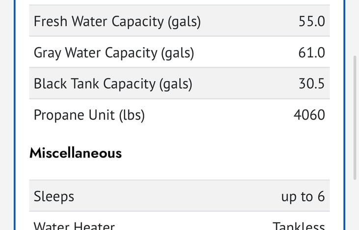
Task: Select the Tankless water heater value
Action: 299,226
